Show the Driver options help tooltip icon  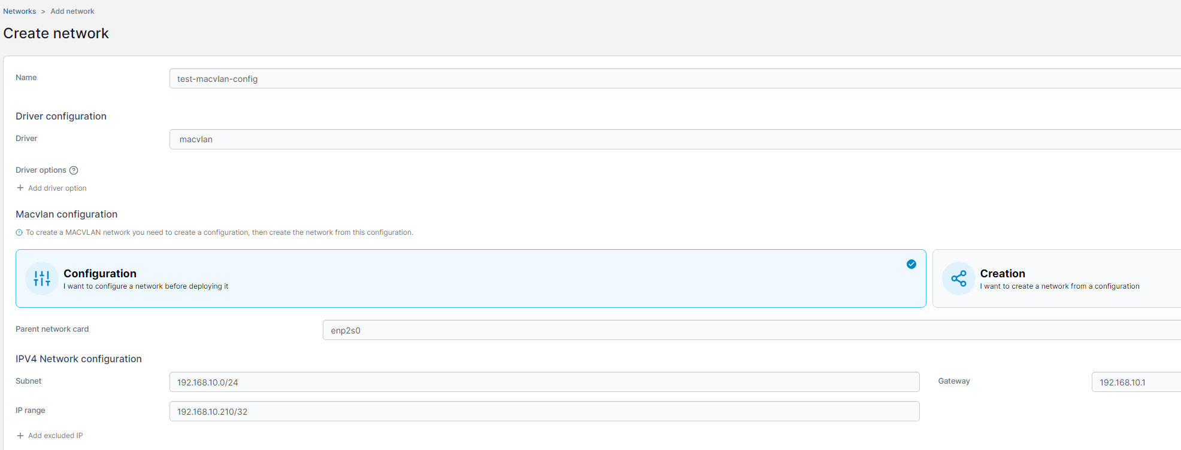pos(74,170)
